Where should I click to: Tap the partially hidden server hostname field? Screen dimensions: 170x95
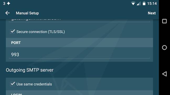(x=79, y=21)
